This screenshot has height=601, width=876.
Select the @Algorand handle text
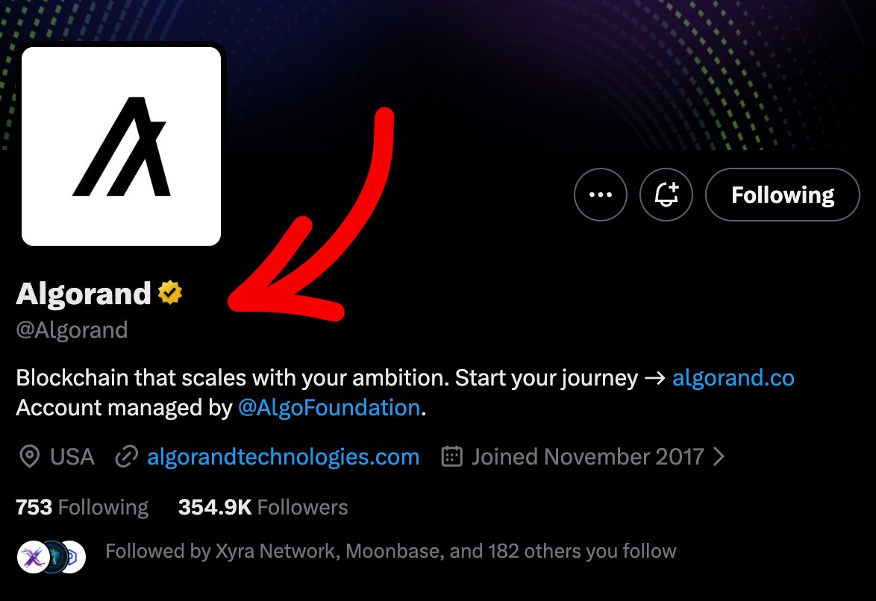pos(72,330)
